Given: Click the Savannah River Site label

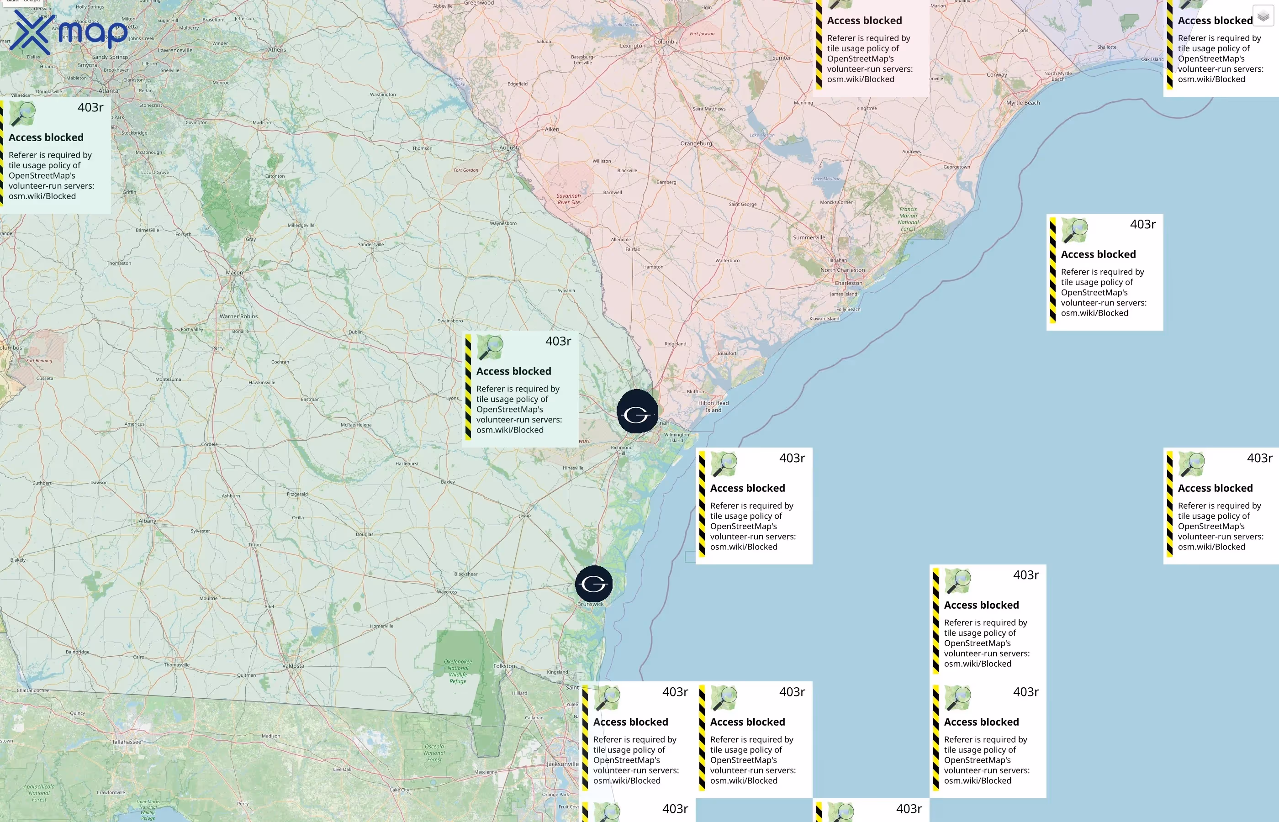Looking at the screenshot, I should pyautogui.click(x=569, y=199).
